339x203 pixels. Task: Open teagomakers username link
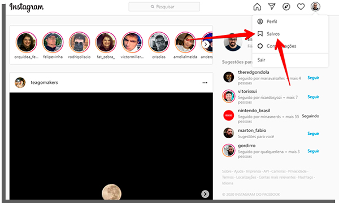(x=44, y=83)
